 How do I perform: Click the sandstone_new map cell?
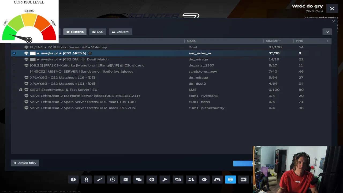(x=203, y=72)
